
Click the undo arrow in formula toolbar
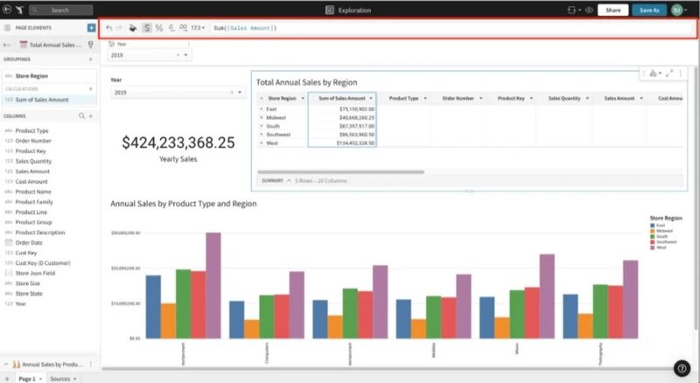pos(108,28)
